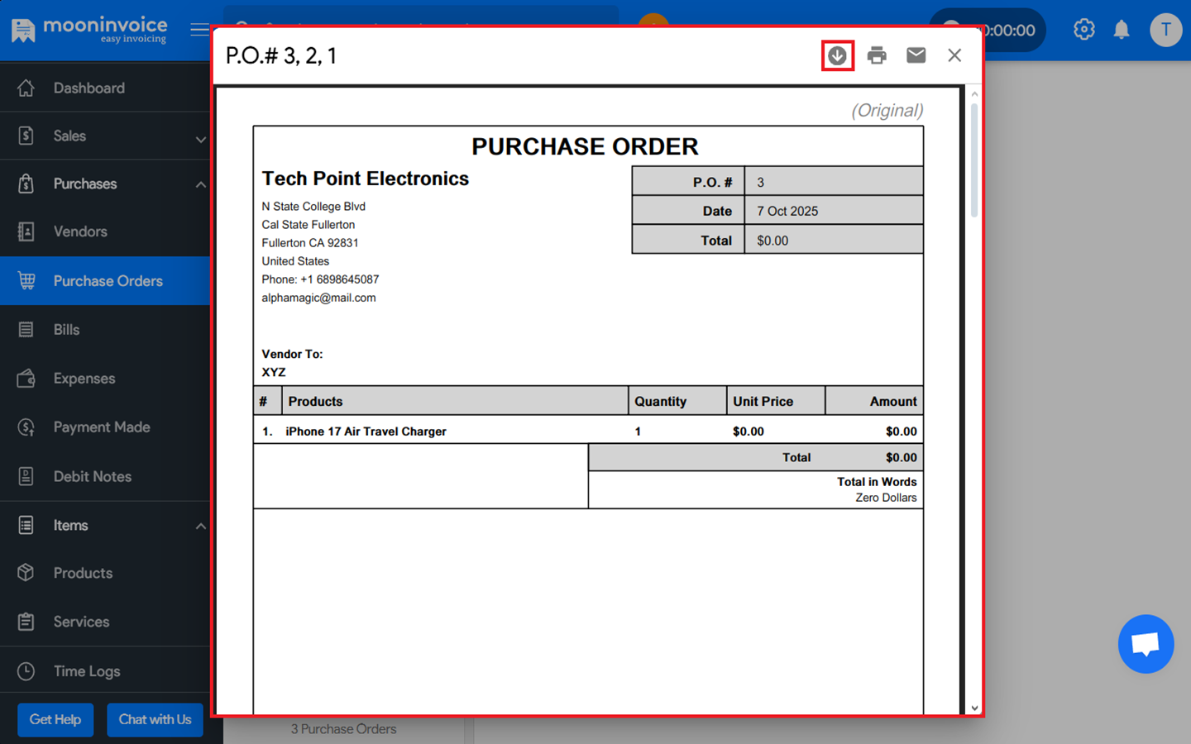Toggle the hamburger sidebar menu
1191x744 pixels.
(x=199, y=30)
